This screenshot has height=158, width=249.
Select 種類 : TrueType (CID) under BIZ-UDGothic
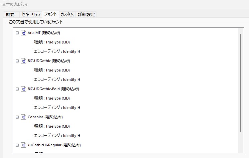(52, 70)
